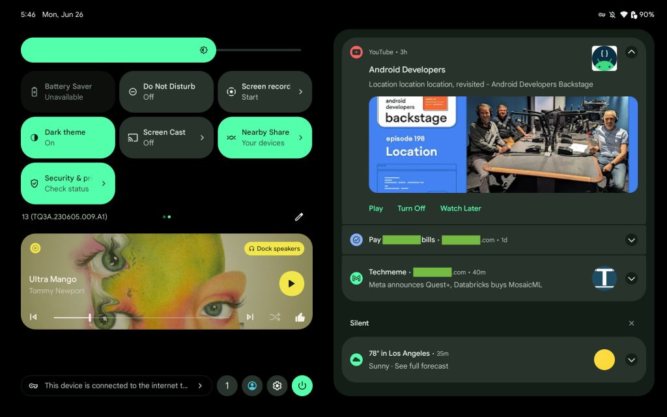Expand the Los Angeles weather notification
Image resolution: width=667 pixels, height=417 pixels.
tap(631, 360)
